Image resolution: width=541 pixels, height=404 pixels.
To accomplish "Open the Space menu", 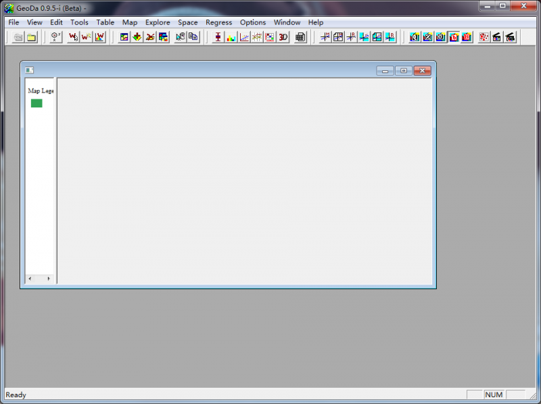I will tap(188, 22).
